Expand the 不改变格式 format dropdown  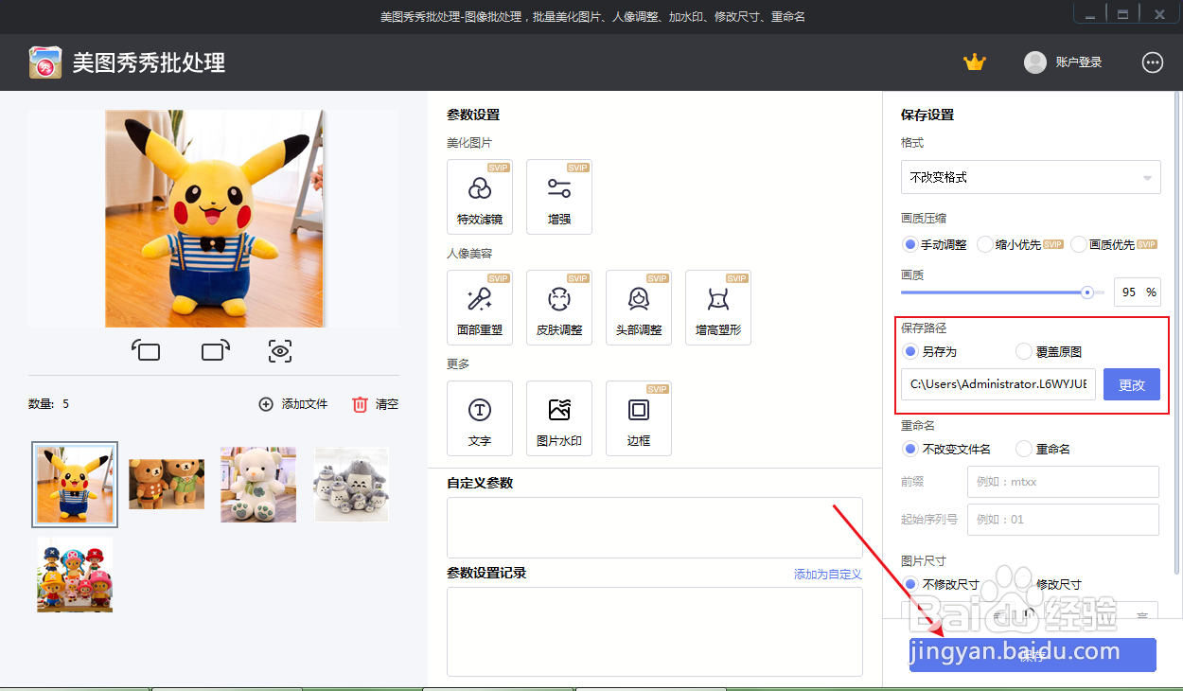[1031, 177]
